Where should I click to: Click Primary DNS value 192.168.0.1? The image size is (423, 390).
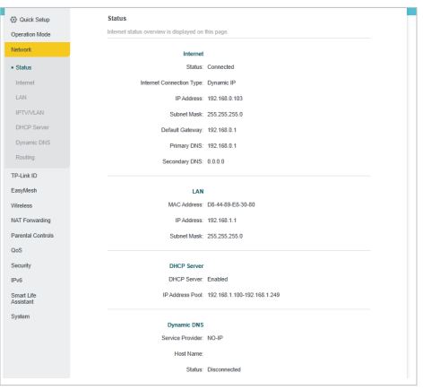221,146
